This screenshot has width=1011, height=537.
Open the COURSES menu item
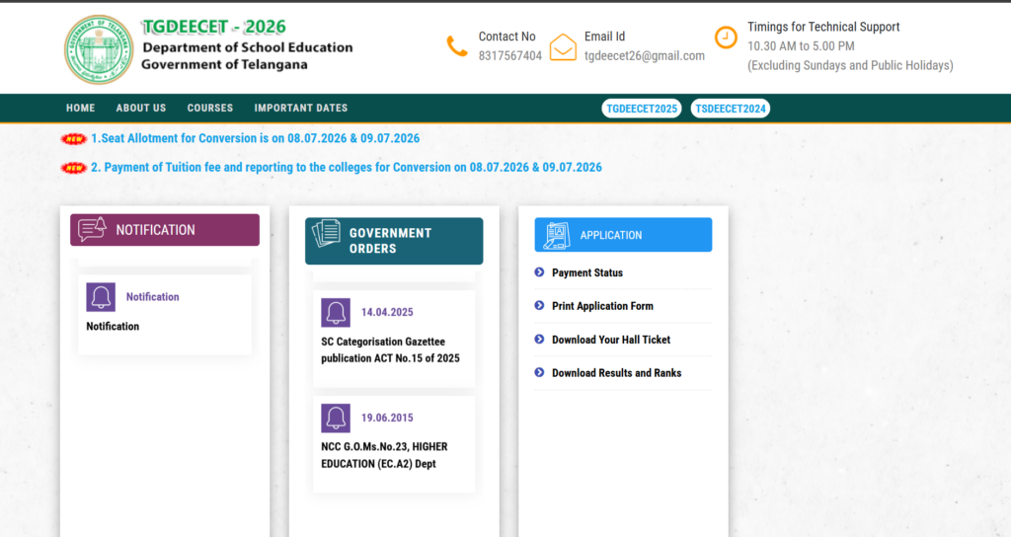[x=210, y=109]
